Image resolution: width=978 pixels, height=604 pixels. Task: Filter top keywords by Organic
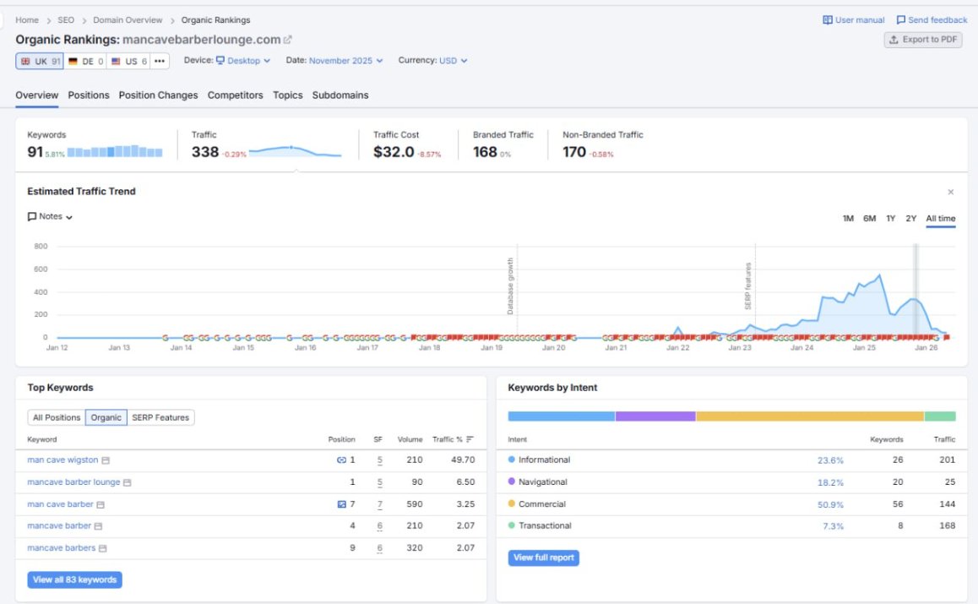point(106,417)
